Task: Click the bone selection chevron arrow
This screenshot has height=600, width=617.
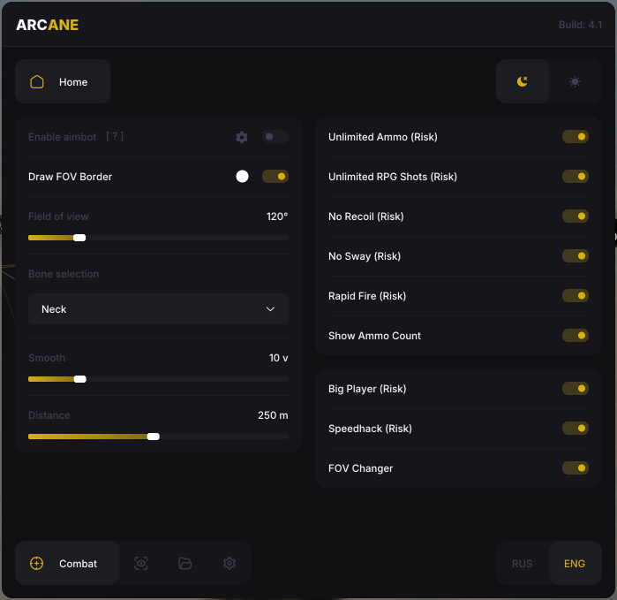Action: (x=271, y=309)
